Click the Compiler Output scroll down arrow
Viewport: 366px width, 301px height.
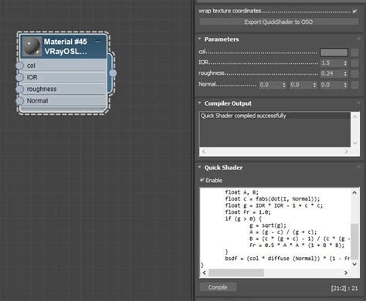point(355,143)
